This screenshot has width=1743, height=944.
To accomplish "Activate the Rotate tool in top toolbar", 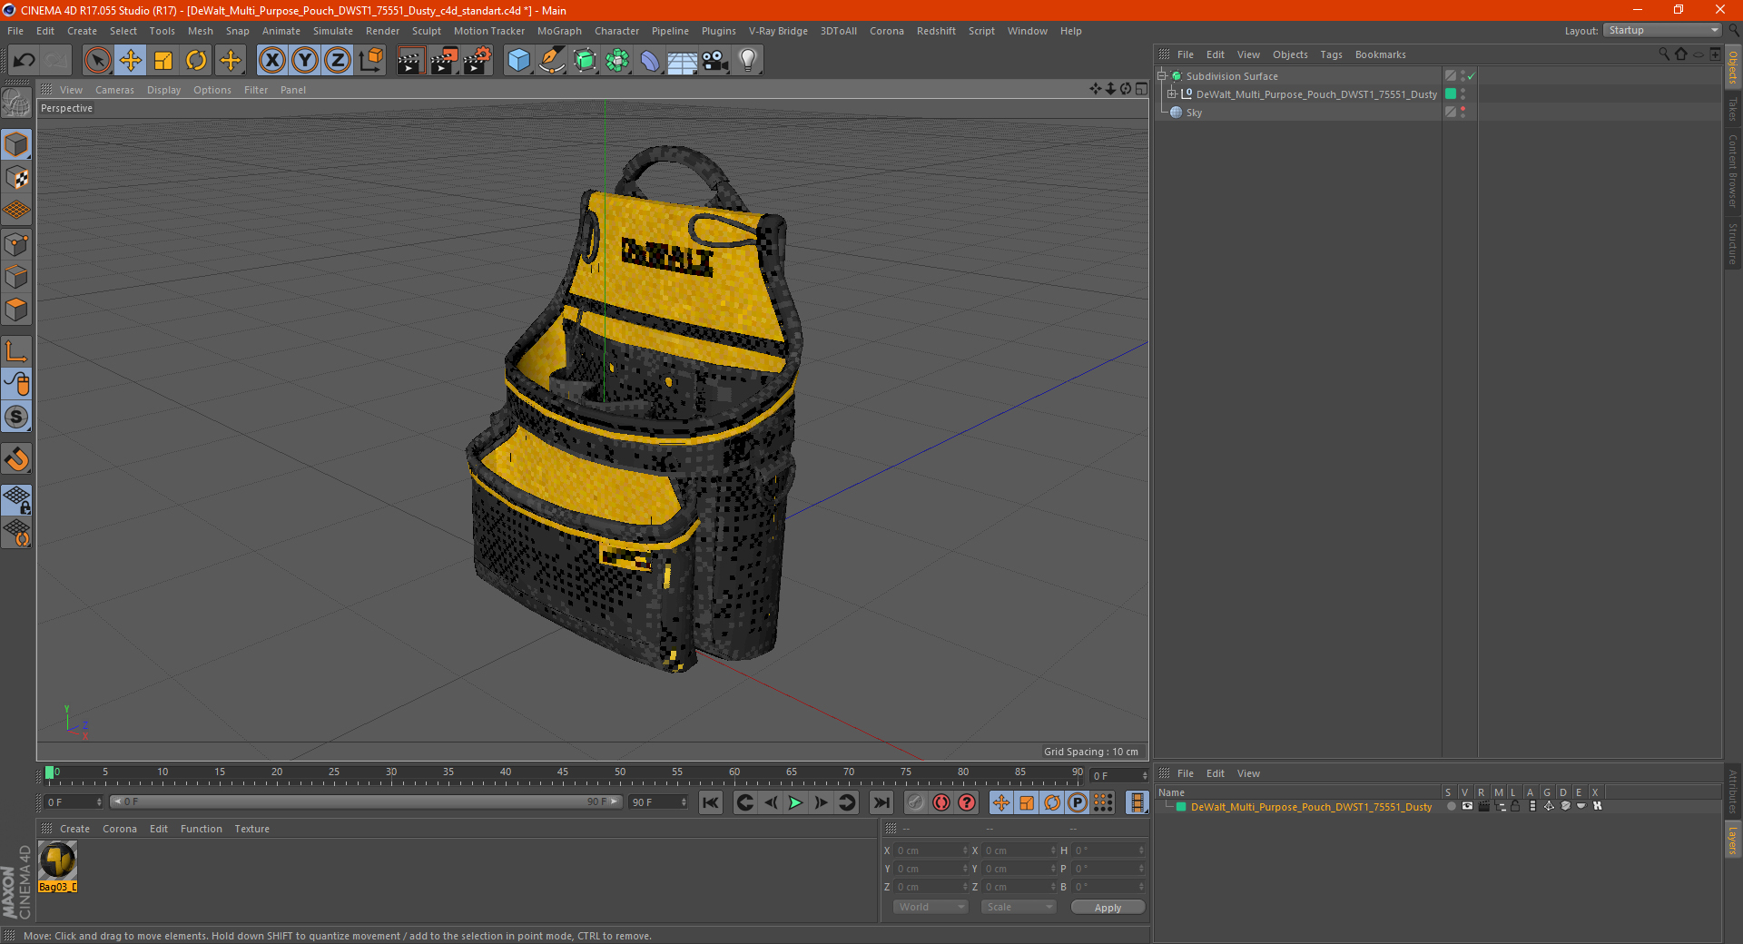I will (196, 61).
